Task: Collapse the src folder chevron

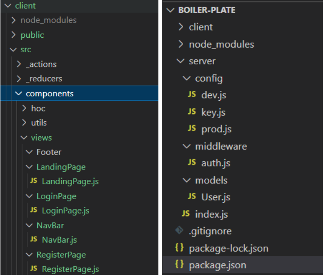Action: pyautogui.click(x=13, y=50)
